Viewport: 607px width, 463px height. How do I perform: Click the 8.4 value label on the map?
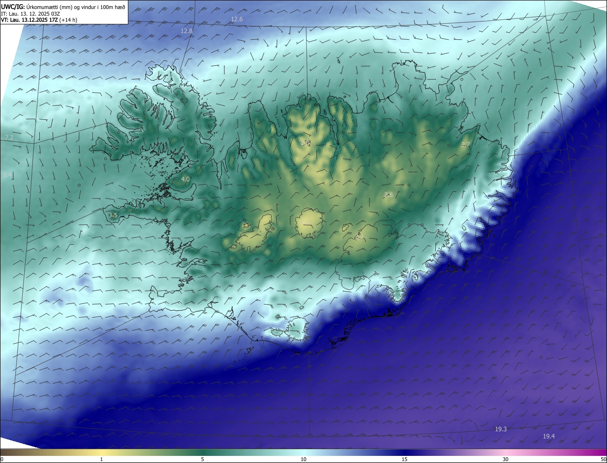coord(7,175)
